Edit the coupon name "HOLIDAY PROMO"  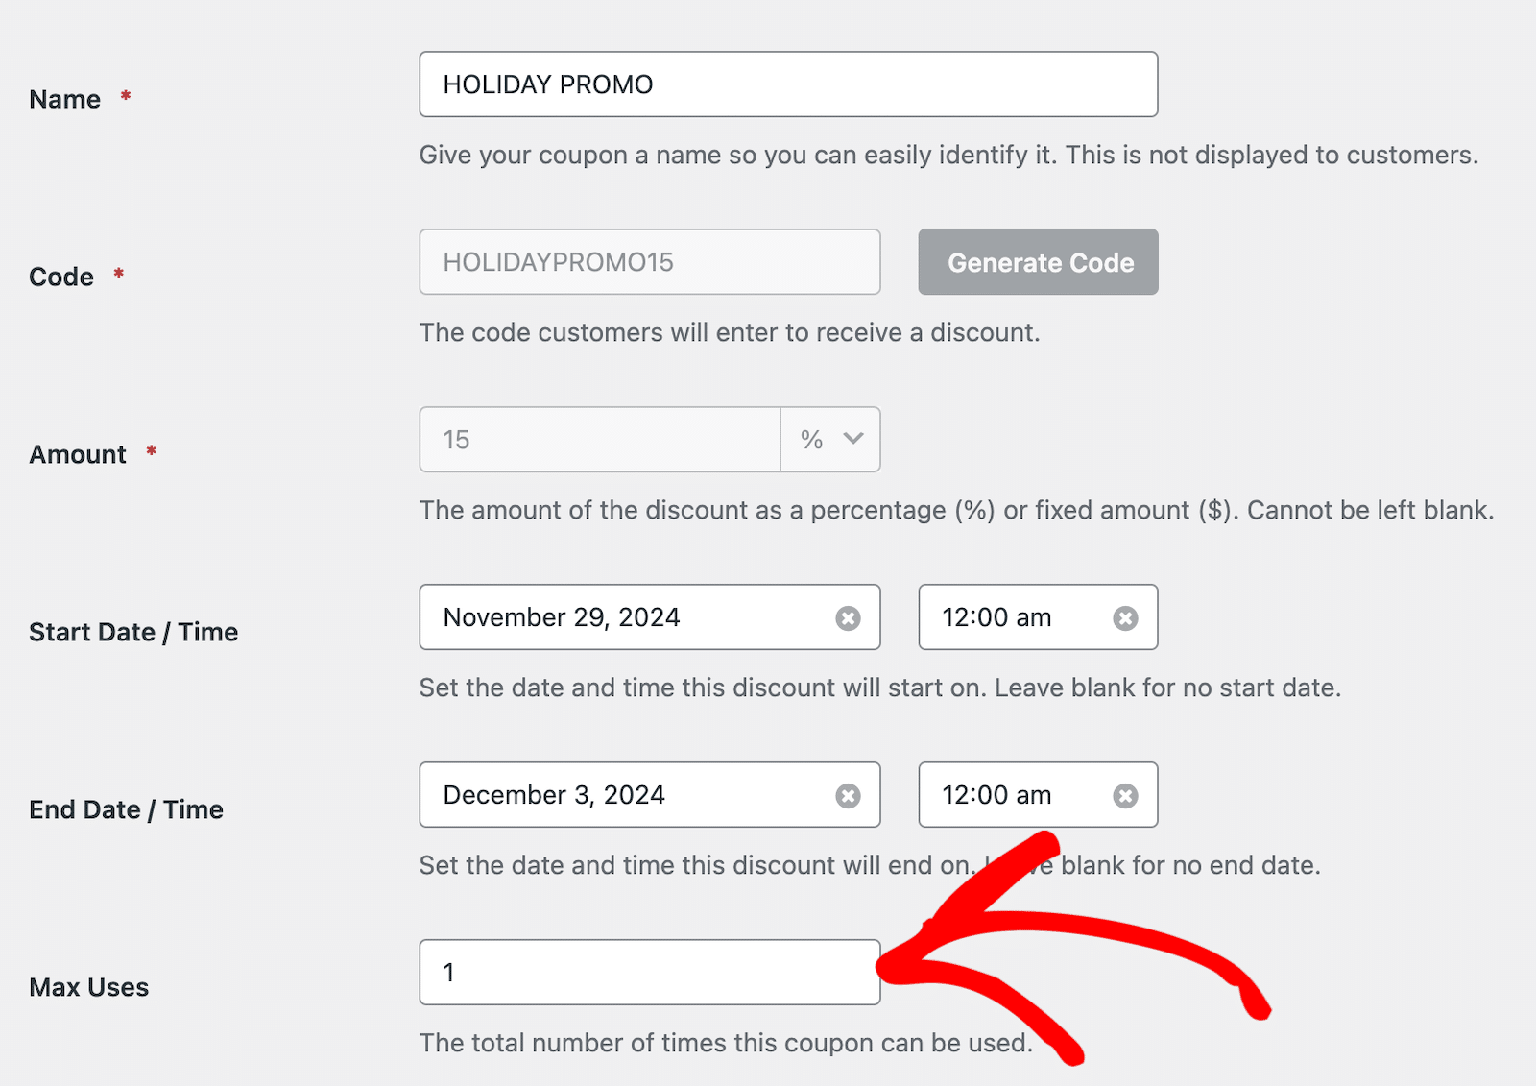click(x=787, y=84)
